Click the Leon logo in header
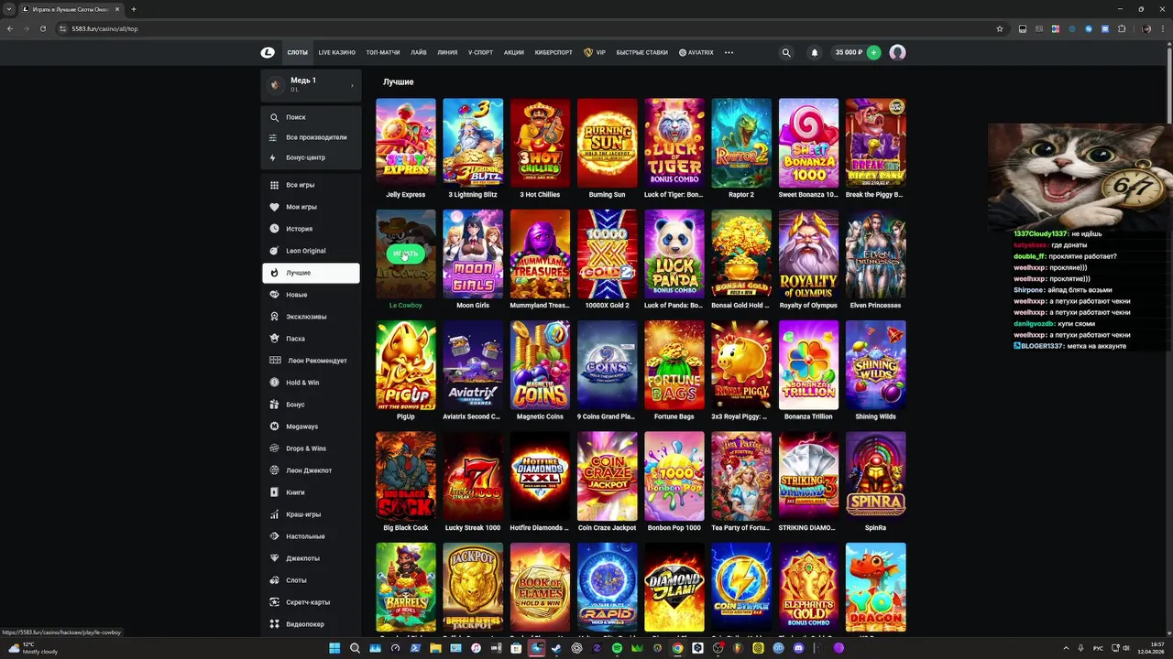The height and width of the screenshot is (659, 1173). click(268, 53)
